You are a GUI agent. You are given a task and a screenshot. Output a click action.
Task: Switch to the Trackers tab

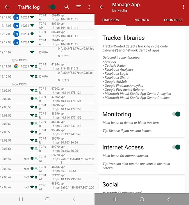pyautogui.click(x=110, y=20)
